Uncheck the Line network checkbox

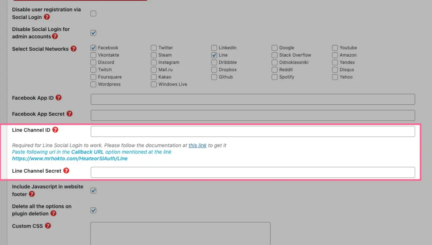tap(214, 55)
